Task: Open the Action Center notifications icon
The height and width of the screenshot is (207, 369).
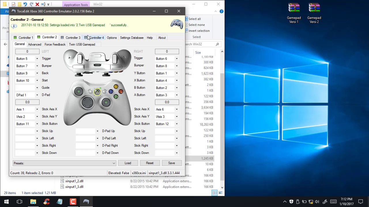Action: [x=361, y=202]
